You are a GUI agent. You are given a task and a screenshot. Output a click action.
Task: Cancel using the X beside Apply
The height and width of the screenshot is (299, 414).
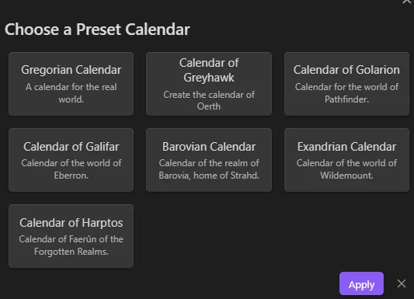pyautogui.click(x=402, y=283)
